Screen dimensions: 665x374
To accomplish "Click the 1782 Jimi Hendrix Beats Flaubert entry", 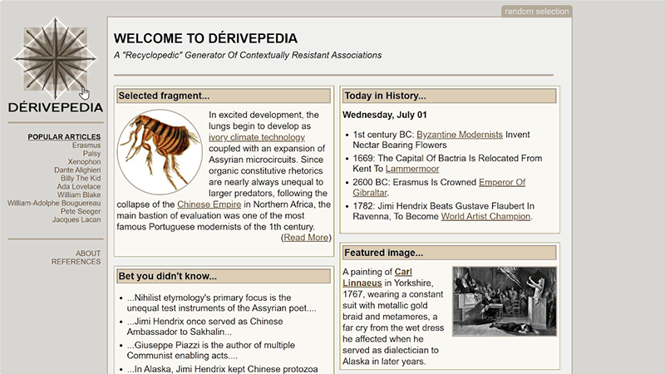I will 443,211.
